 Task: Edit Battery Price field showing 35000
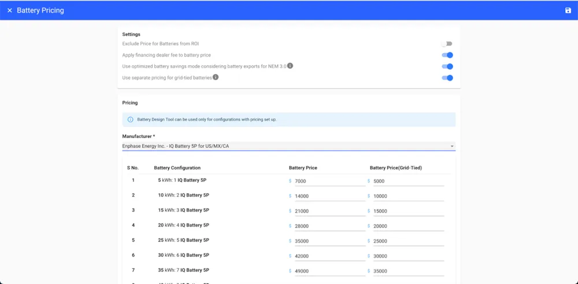coord(330,241)
